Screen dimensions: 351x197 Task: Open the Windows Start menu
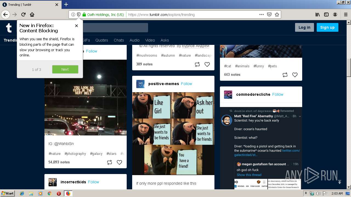click(x=8, y=193)
